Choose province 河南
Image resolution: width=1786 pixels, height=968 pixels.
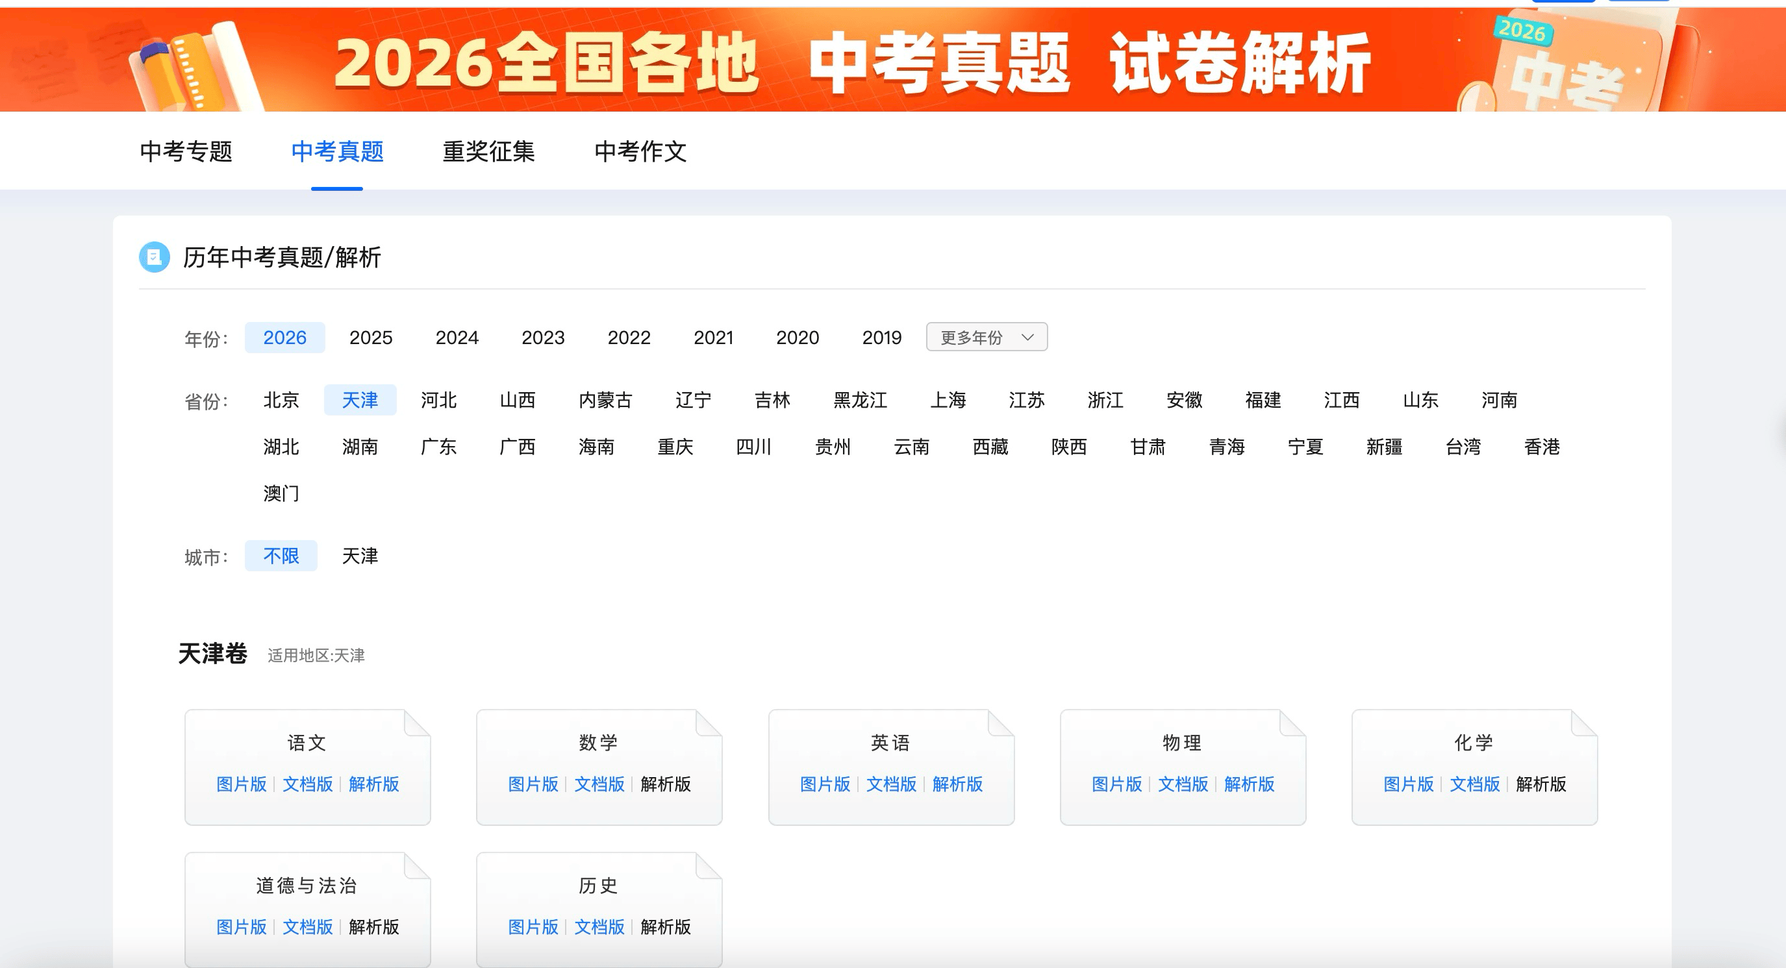tap(1500, 400)
